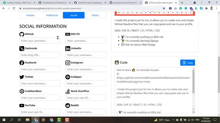Switch to the Header tab
220x123 pixels.
coord(30,15)
